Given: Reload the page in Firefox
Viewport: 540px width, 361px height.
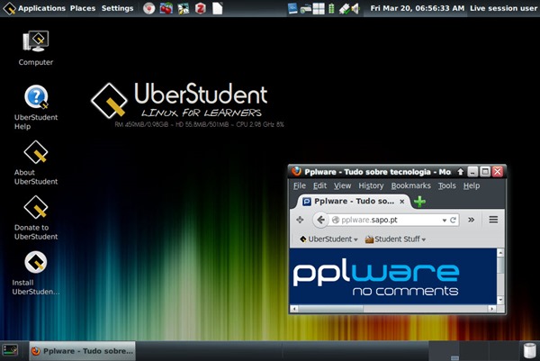Looking at the screenshot, I should (454, 220).
